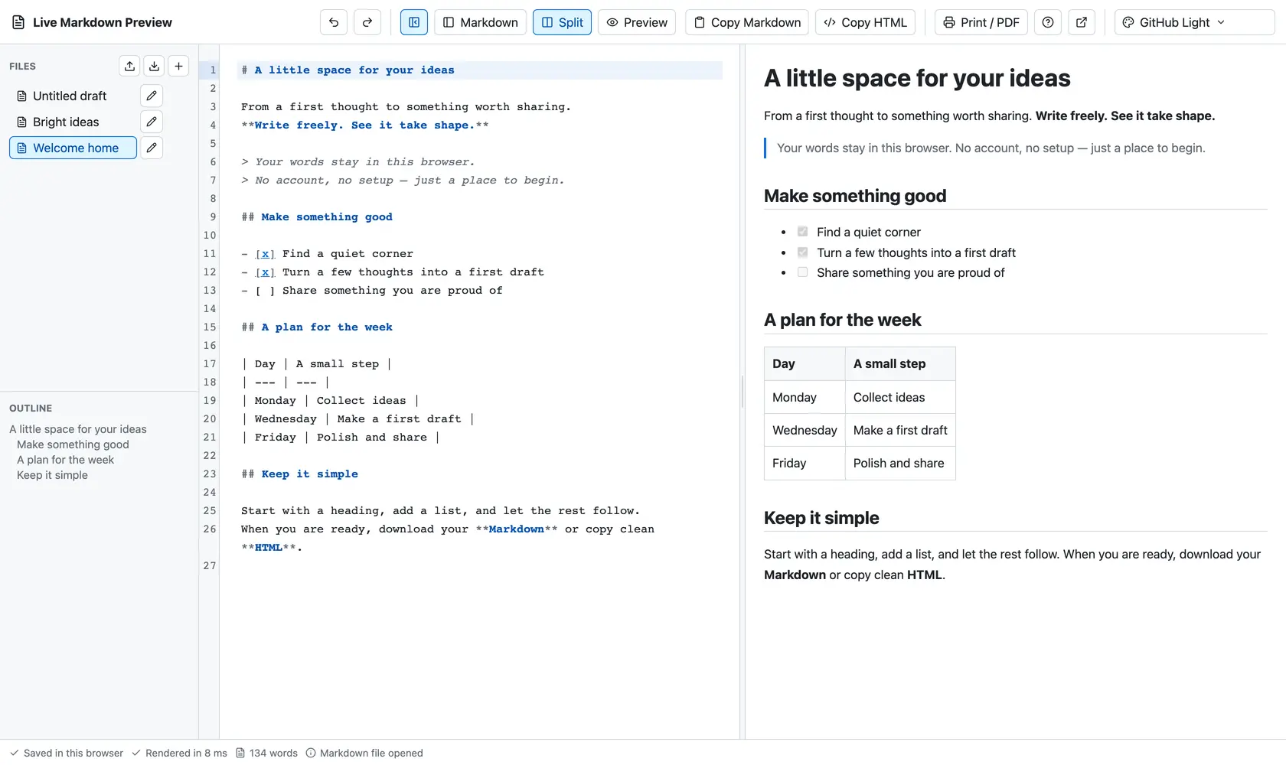This screenshot has width=1286, height=765.
Task: Click the Live Markdown Preview logo icon
Action: click(x=18, y=22)
